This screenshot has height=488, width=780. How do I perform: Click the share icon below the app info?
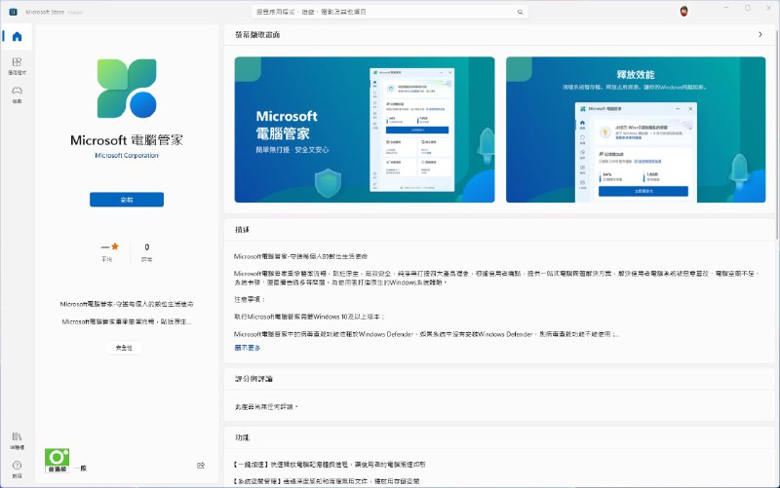(x=201, y=466)
